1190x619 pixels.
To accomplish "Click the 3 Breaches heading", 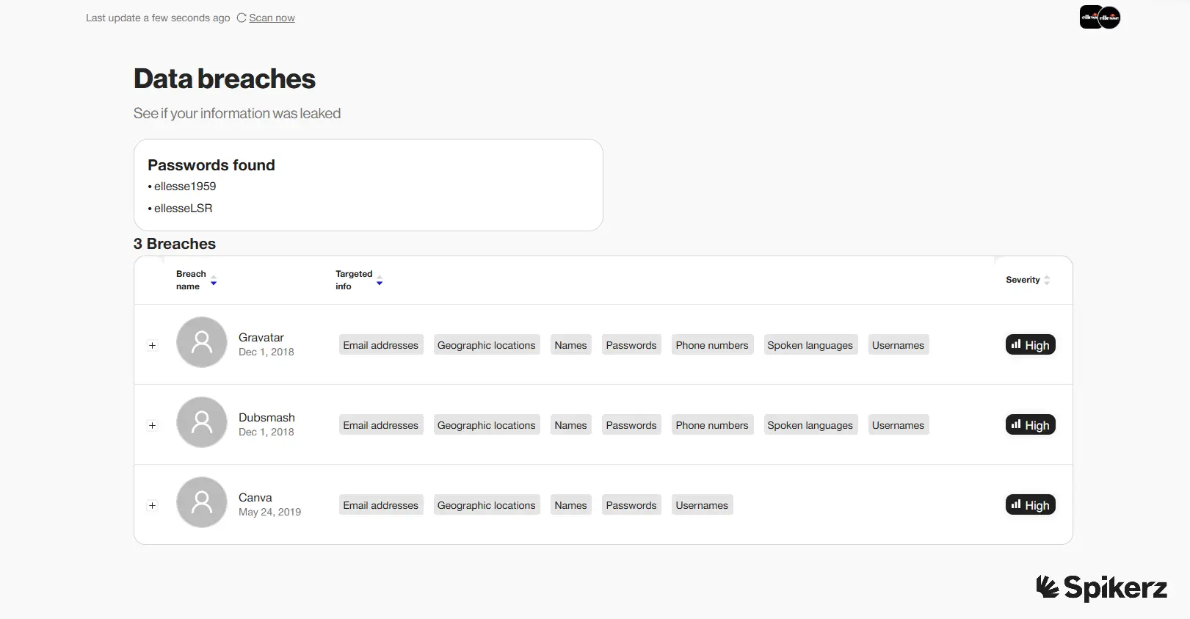I will point(175,244).
